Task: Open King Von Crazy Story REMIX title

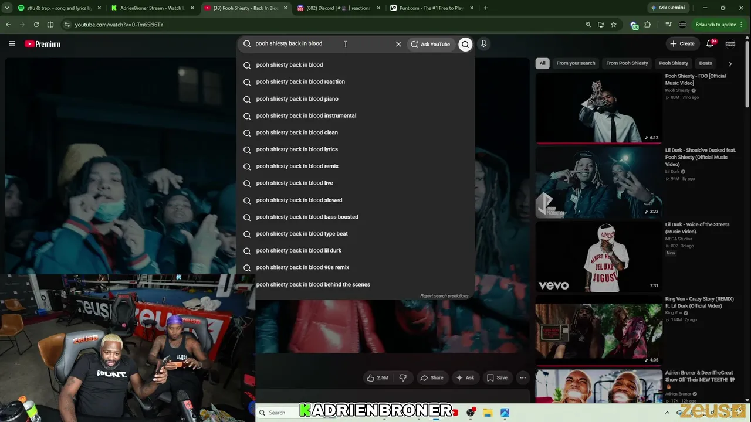Action: point(699,302)
